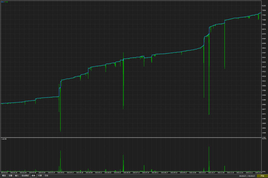This screenshot has height=178, width=268.
Task: Click the deposit load panel title label
Action: pos(4,139)
